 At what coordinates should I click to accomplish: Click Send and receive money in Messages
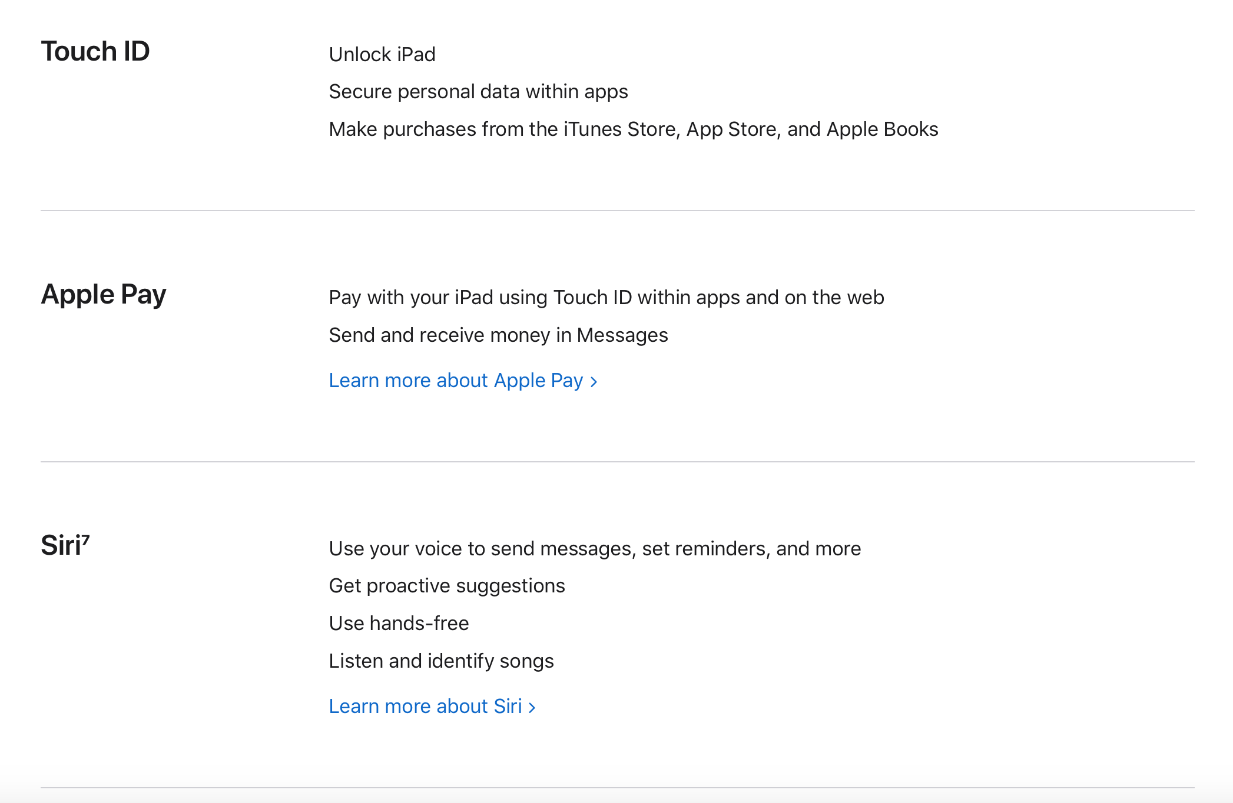[498, 335]
